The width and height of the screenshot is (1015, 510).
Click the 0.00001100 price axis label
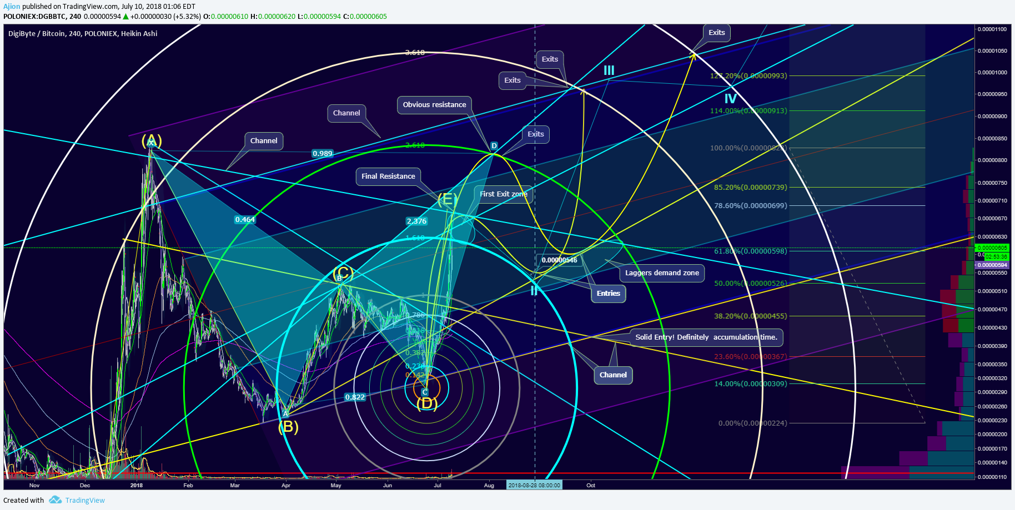992,29
